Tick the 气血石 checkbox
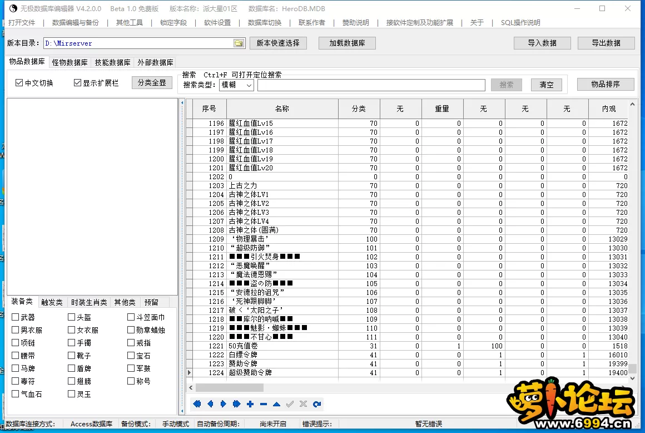Viewport: 645px width, 433px height. click(15, 393)
